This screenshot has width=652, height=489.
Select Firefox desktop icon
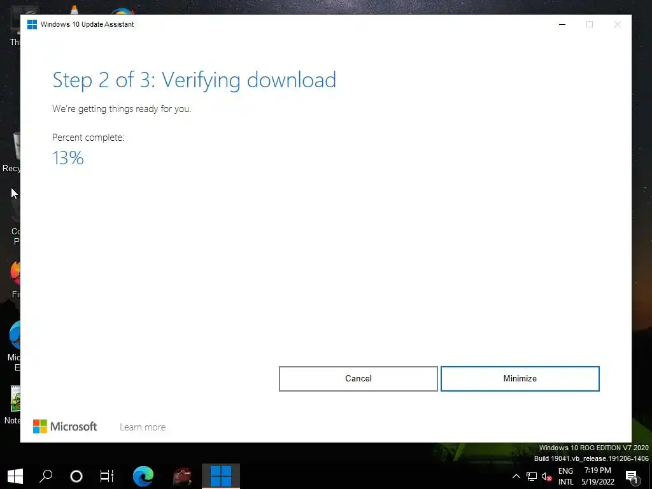15,279
